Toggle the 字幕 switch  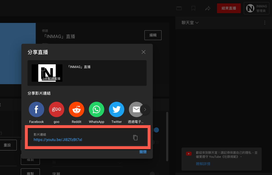[x=154, y=173]
